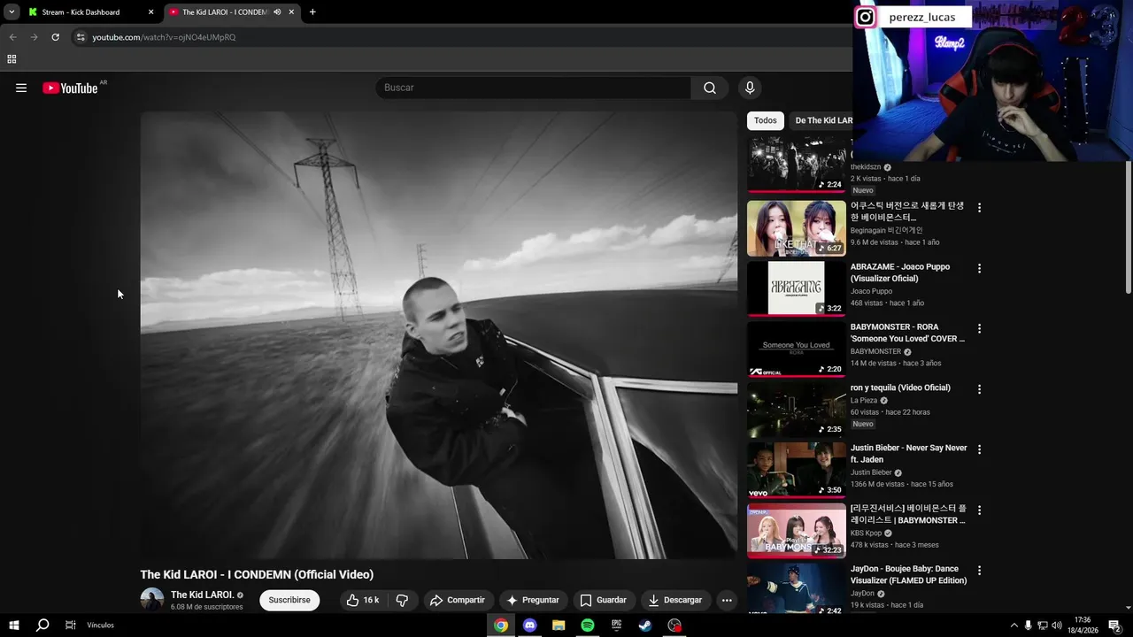The width and height of the screenshot is (1133, 637).
Task: Open options for Justin Bieber video
Action: click(979, 449)
